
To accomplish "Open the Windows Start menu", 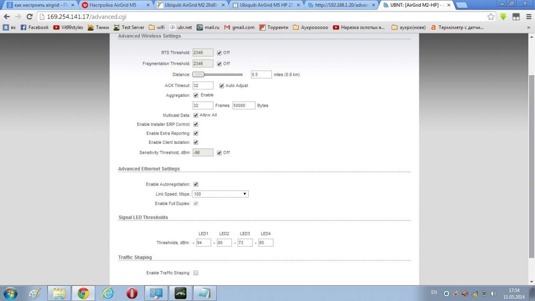I will [10, 293].
